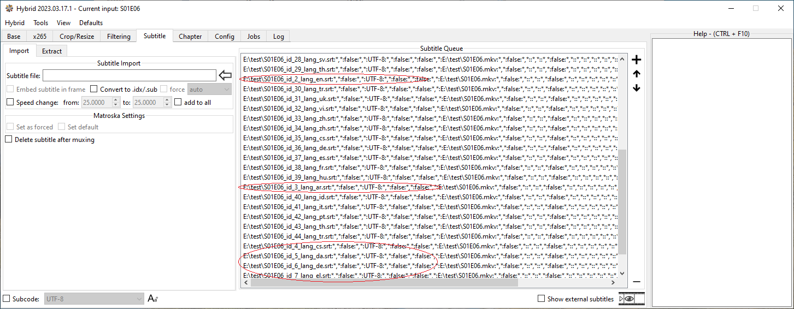Image resolution: width=794 pixels, height=309 pixels.
Task: Open the subtitle preview filmstrip eye icon
Action: coord(631,299)
